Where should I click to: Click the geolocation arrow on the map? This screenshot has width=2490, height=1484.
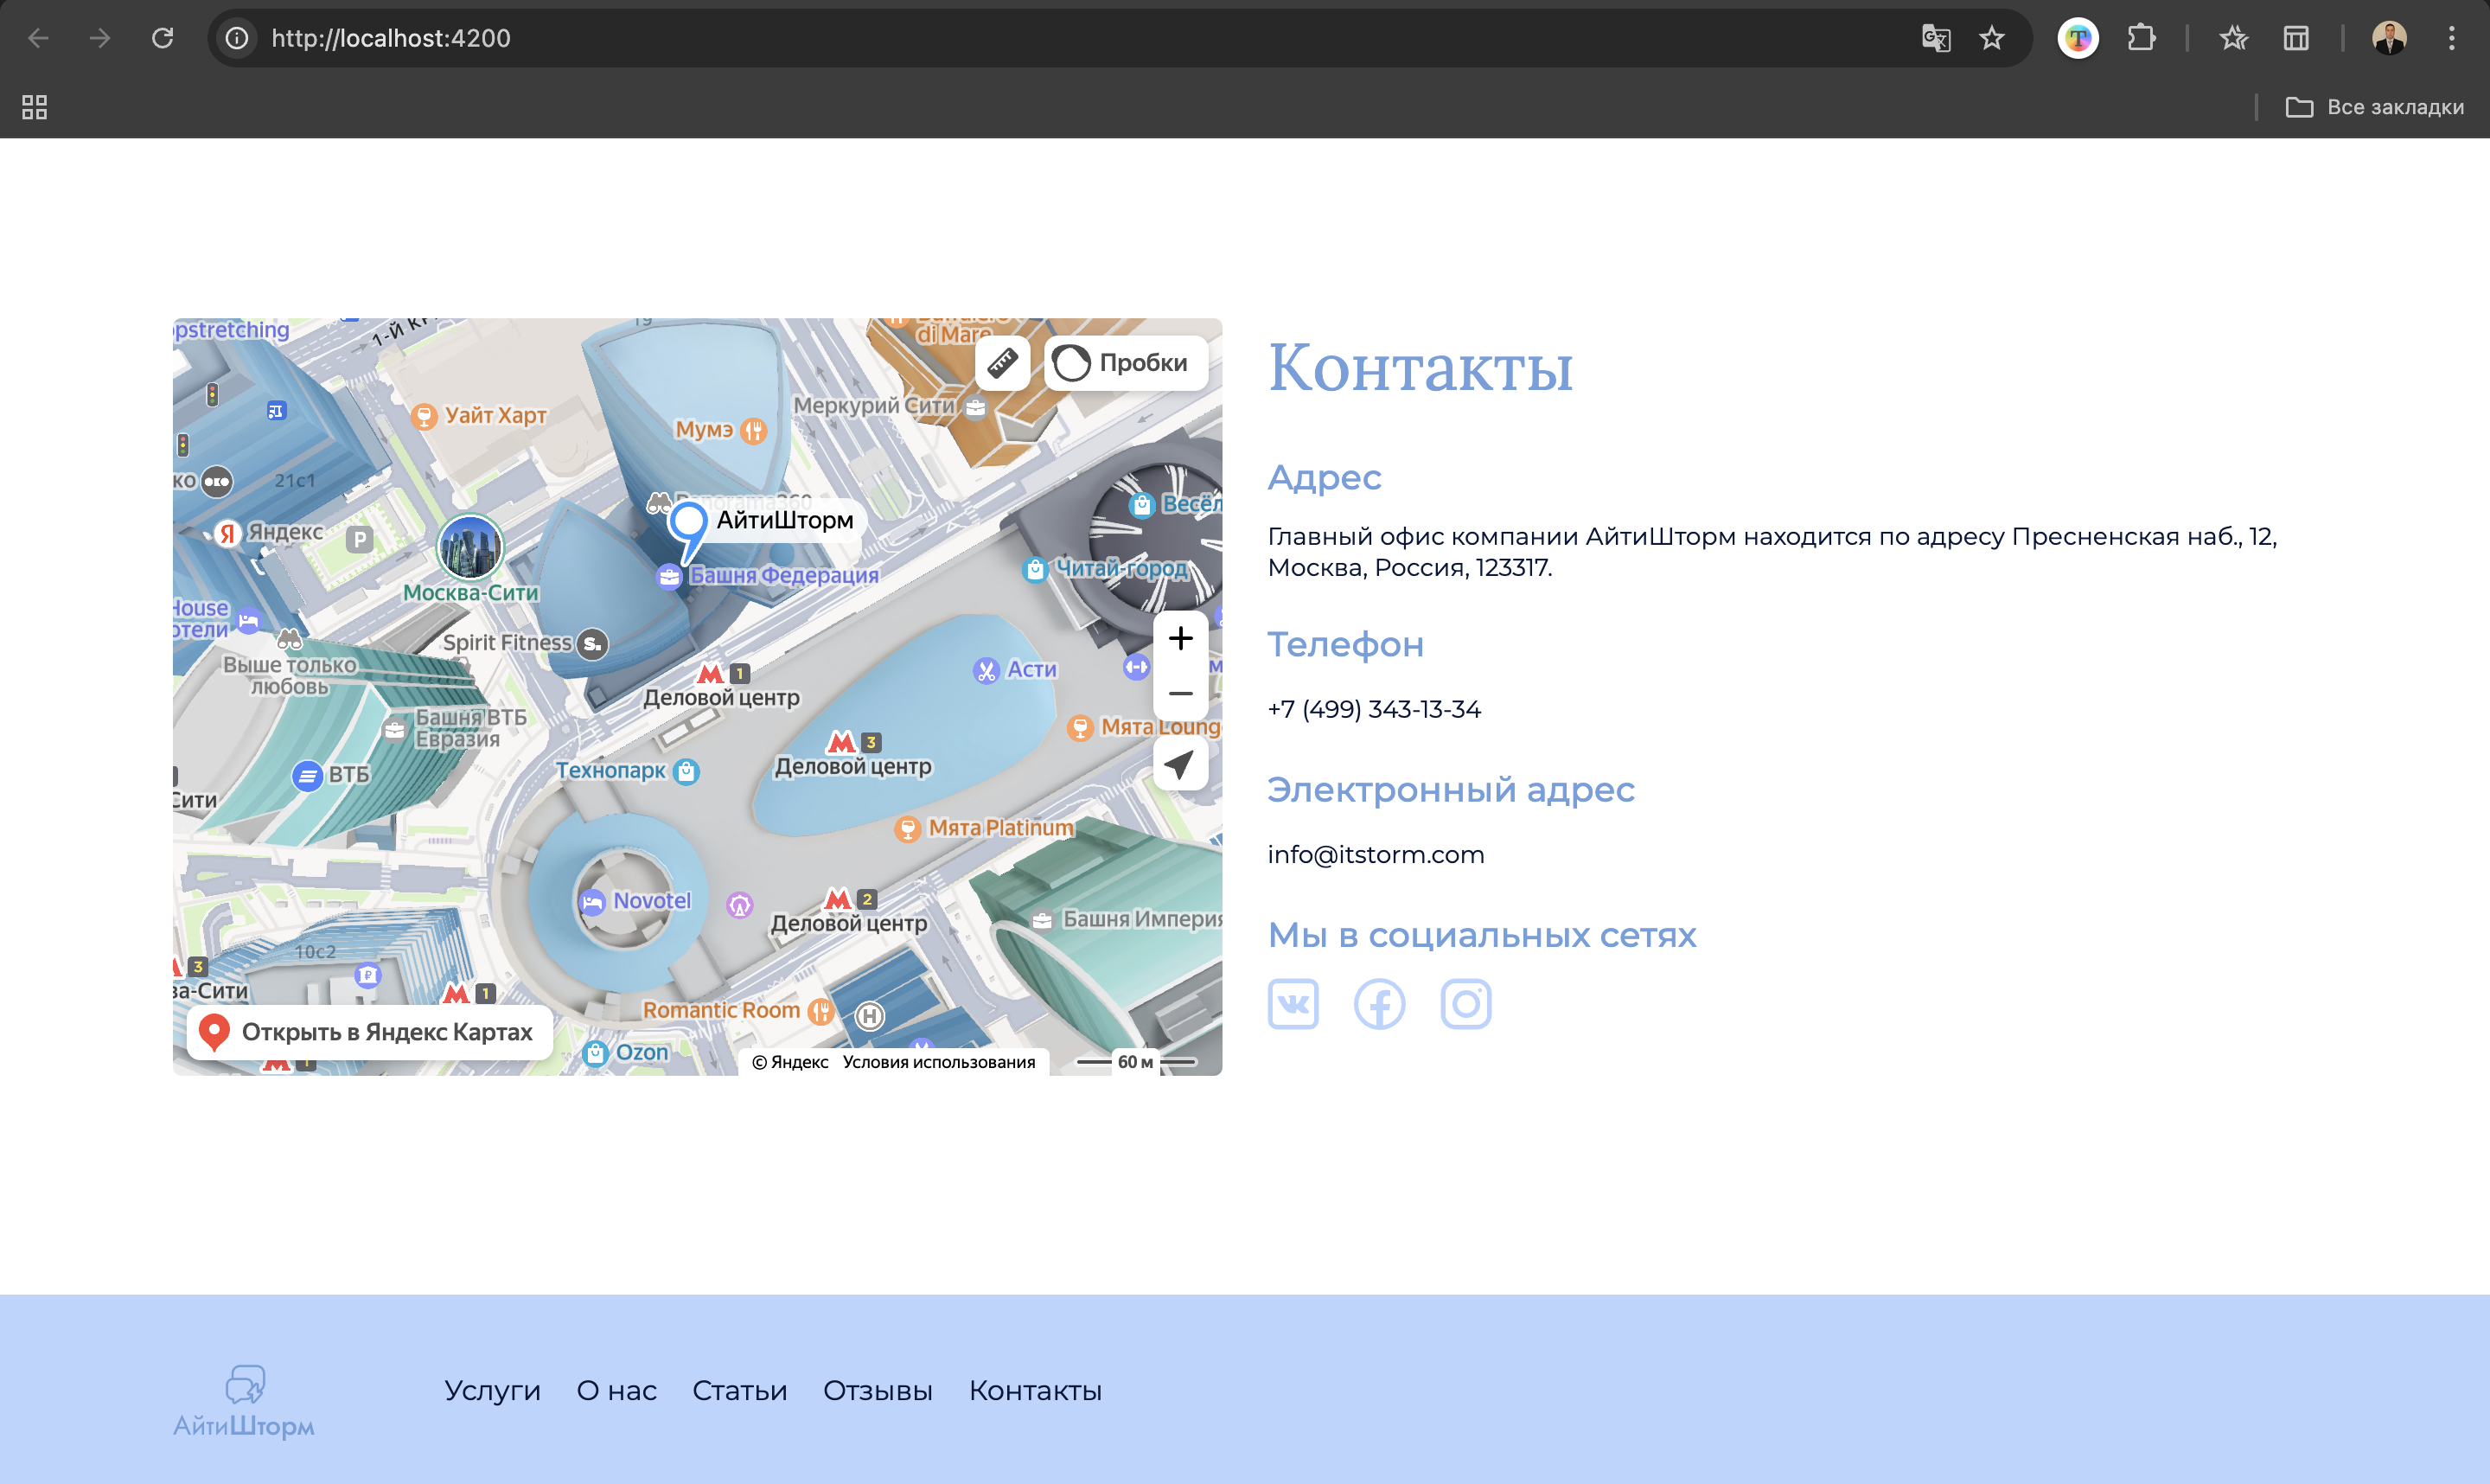click(x=1180, y=764)
